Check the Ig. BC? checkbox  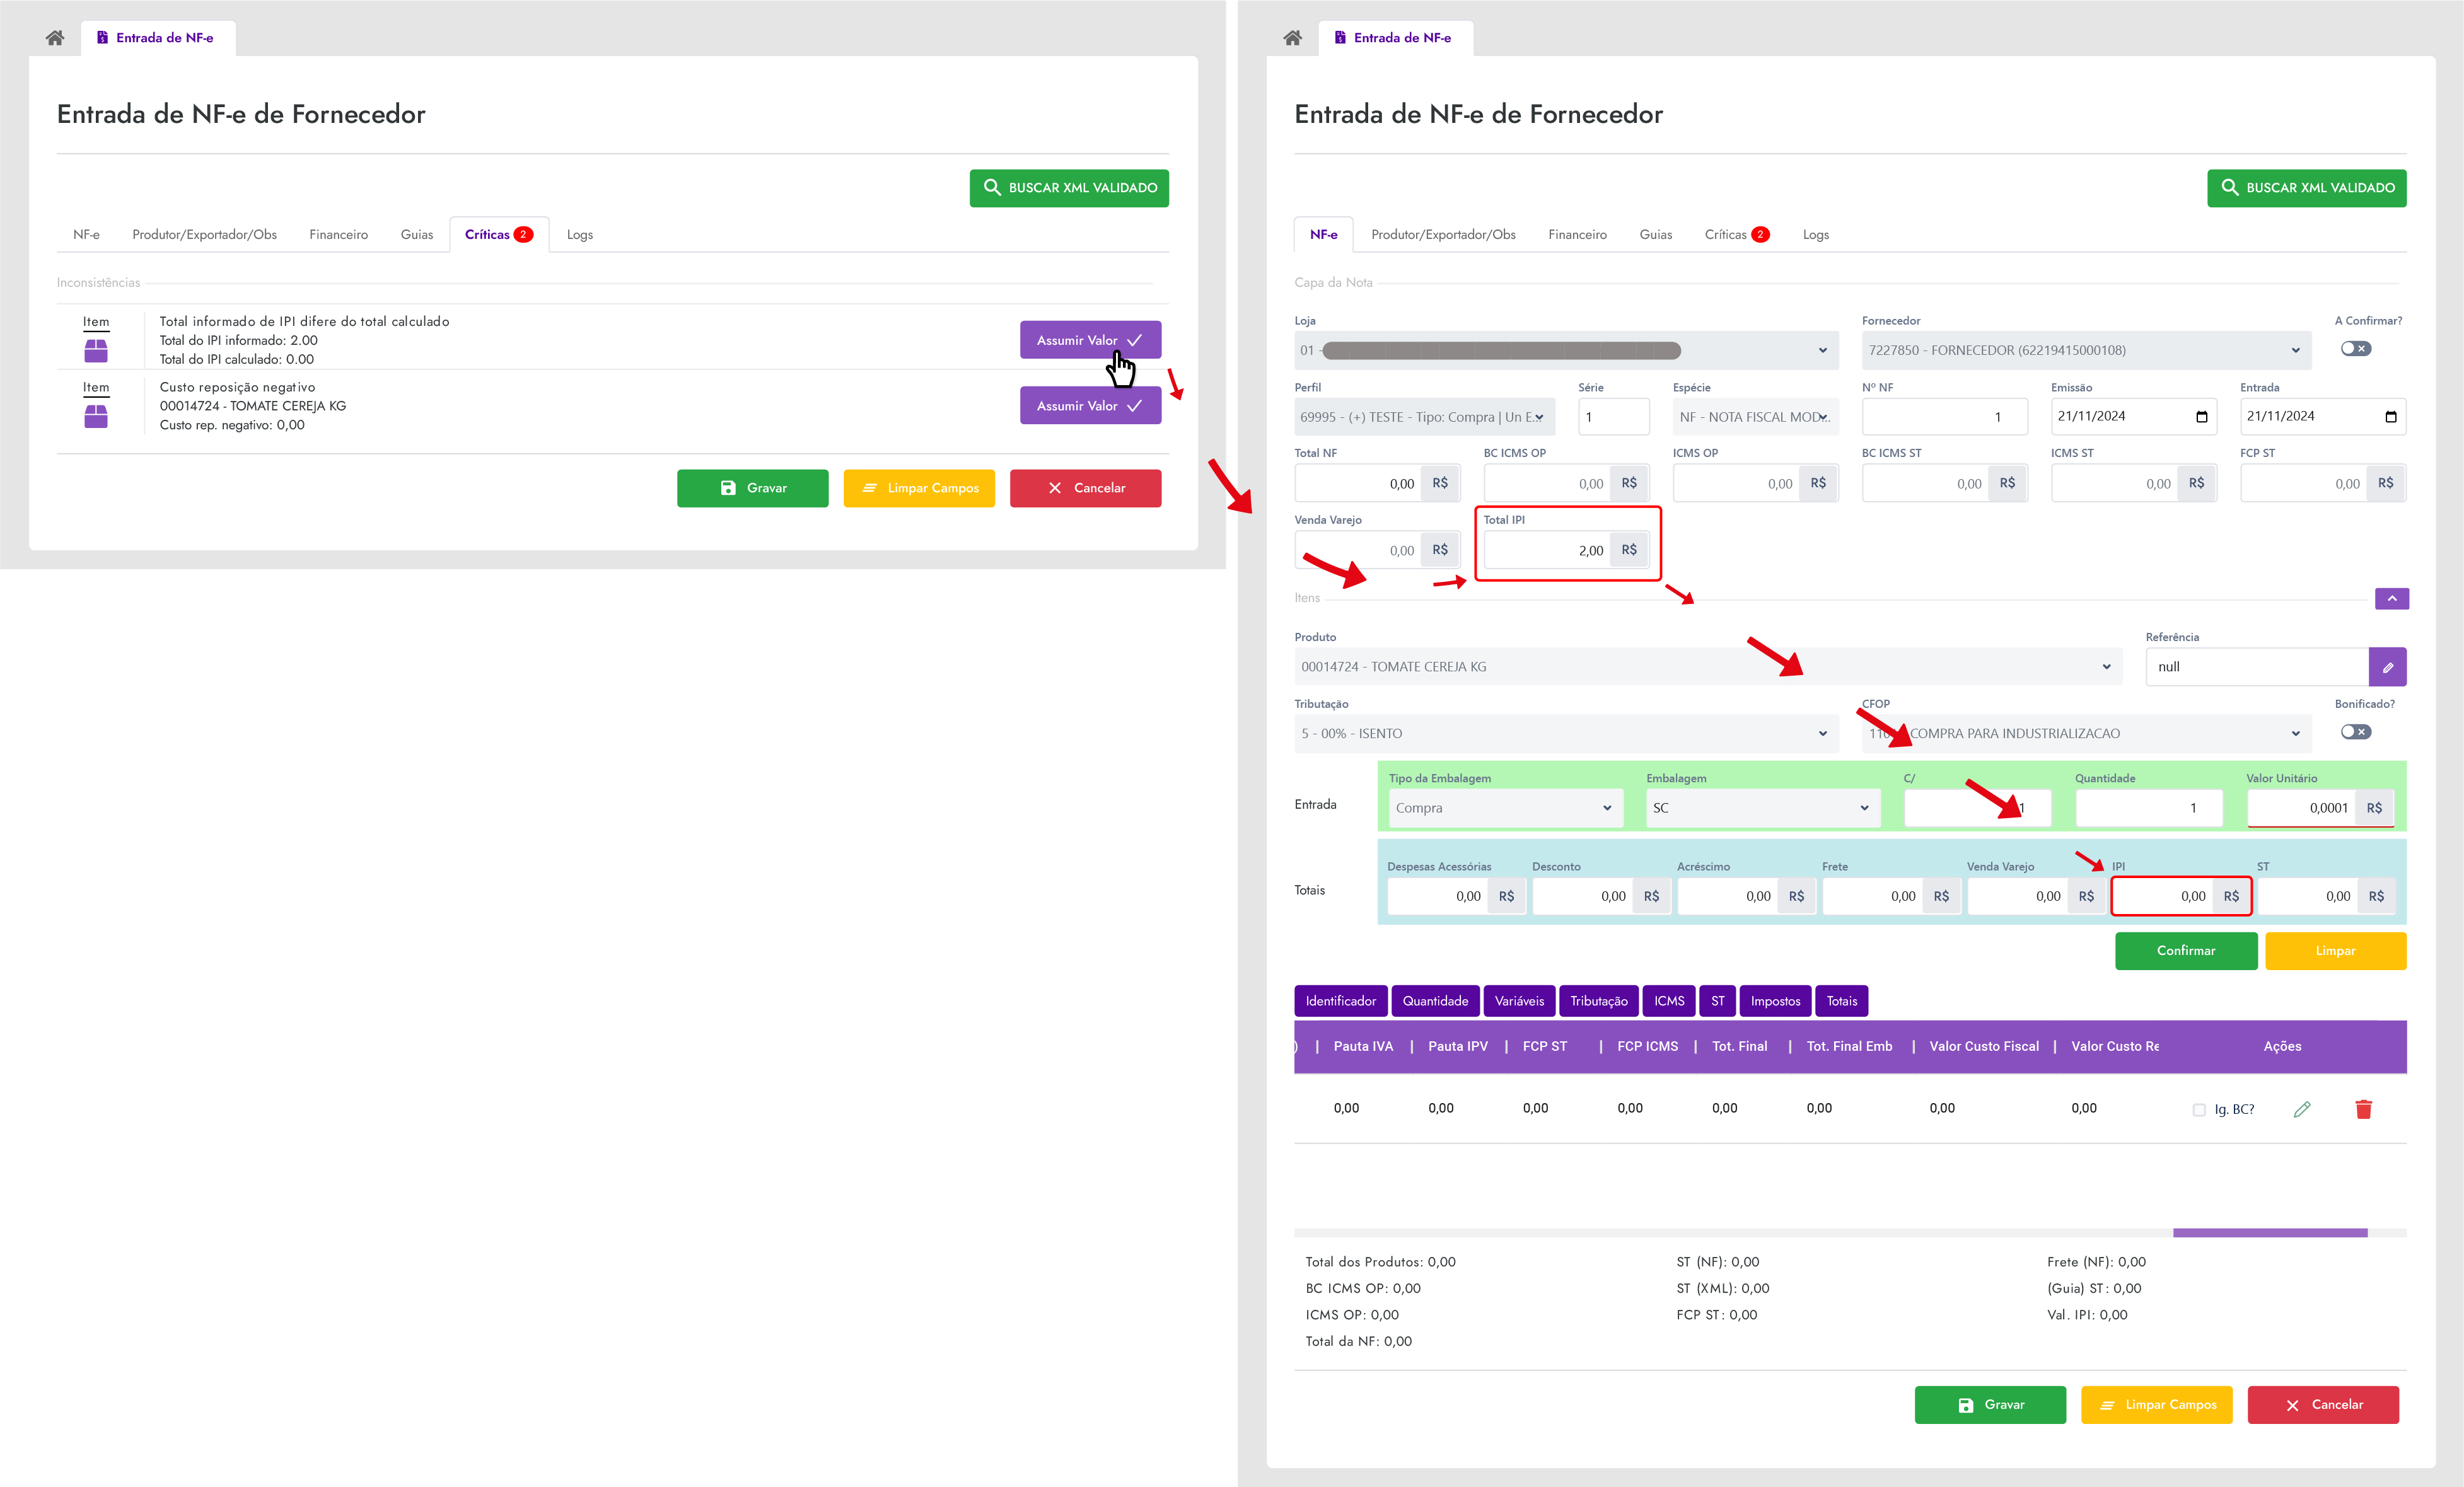point(2199,1109)
